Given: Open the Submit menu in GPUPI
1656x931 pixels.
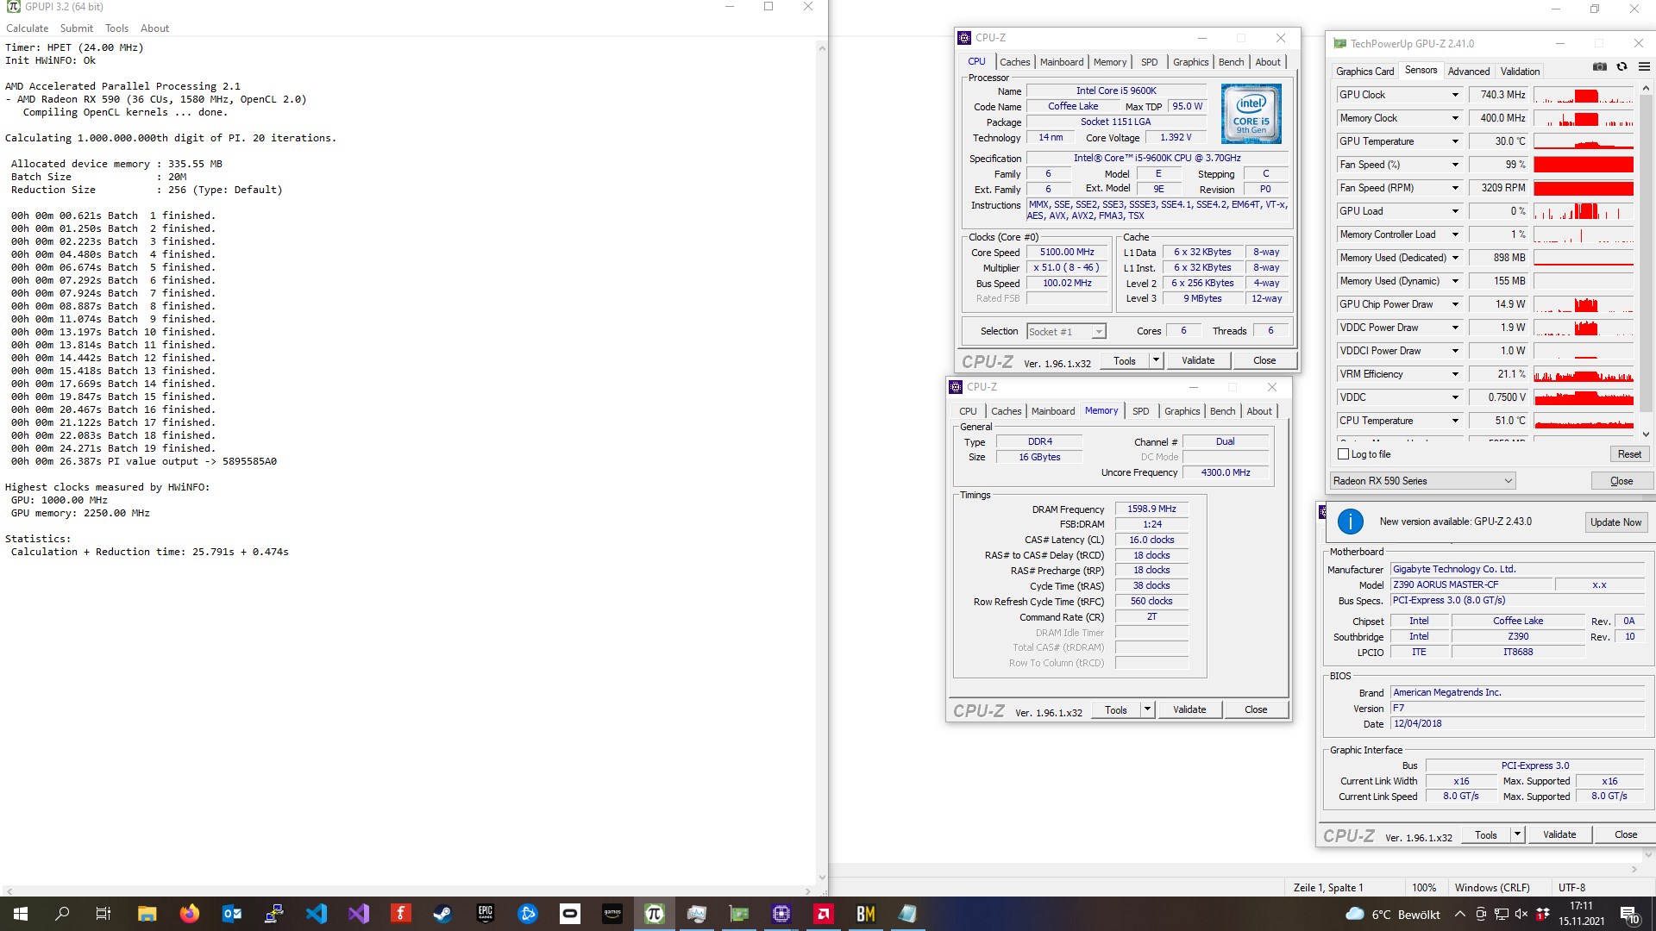Looking at the screenshot, I should 77,28.
